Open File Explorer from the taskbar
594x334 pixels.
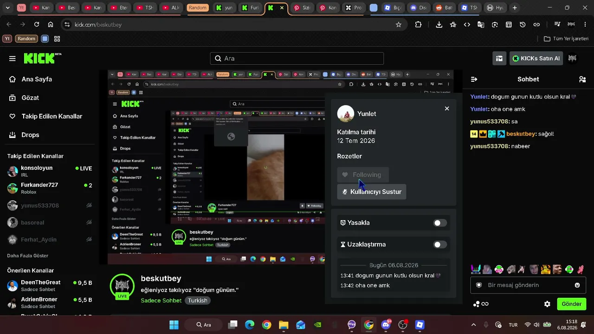point(284,325)
